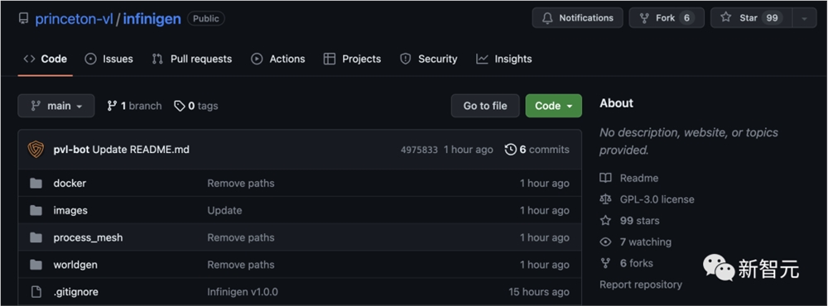
Task: Click the tag icon by 0 tags
Action: [180, 106]
